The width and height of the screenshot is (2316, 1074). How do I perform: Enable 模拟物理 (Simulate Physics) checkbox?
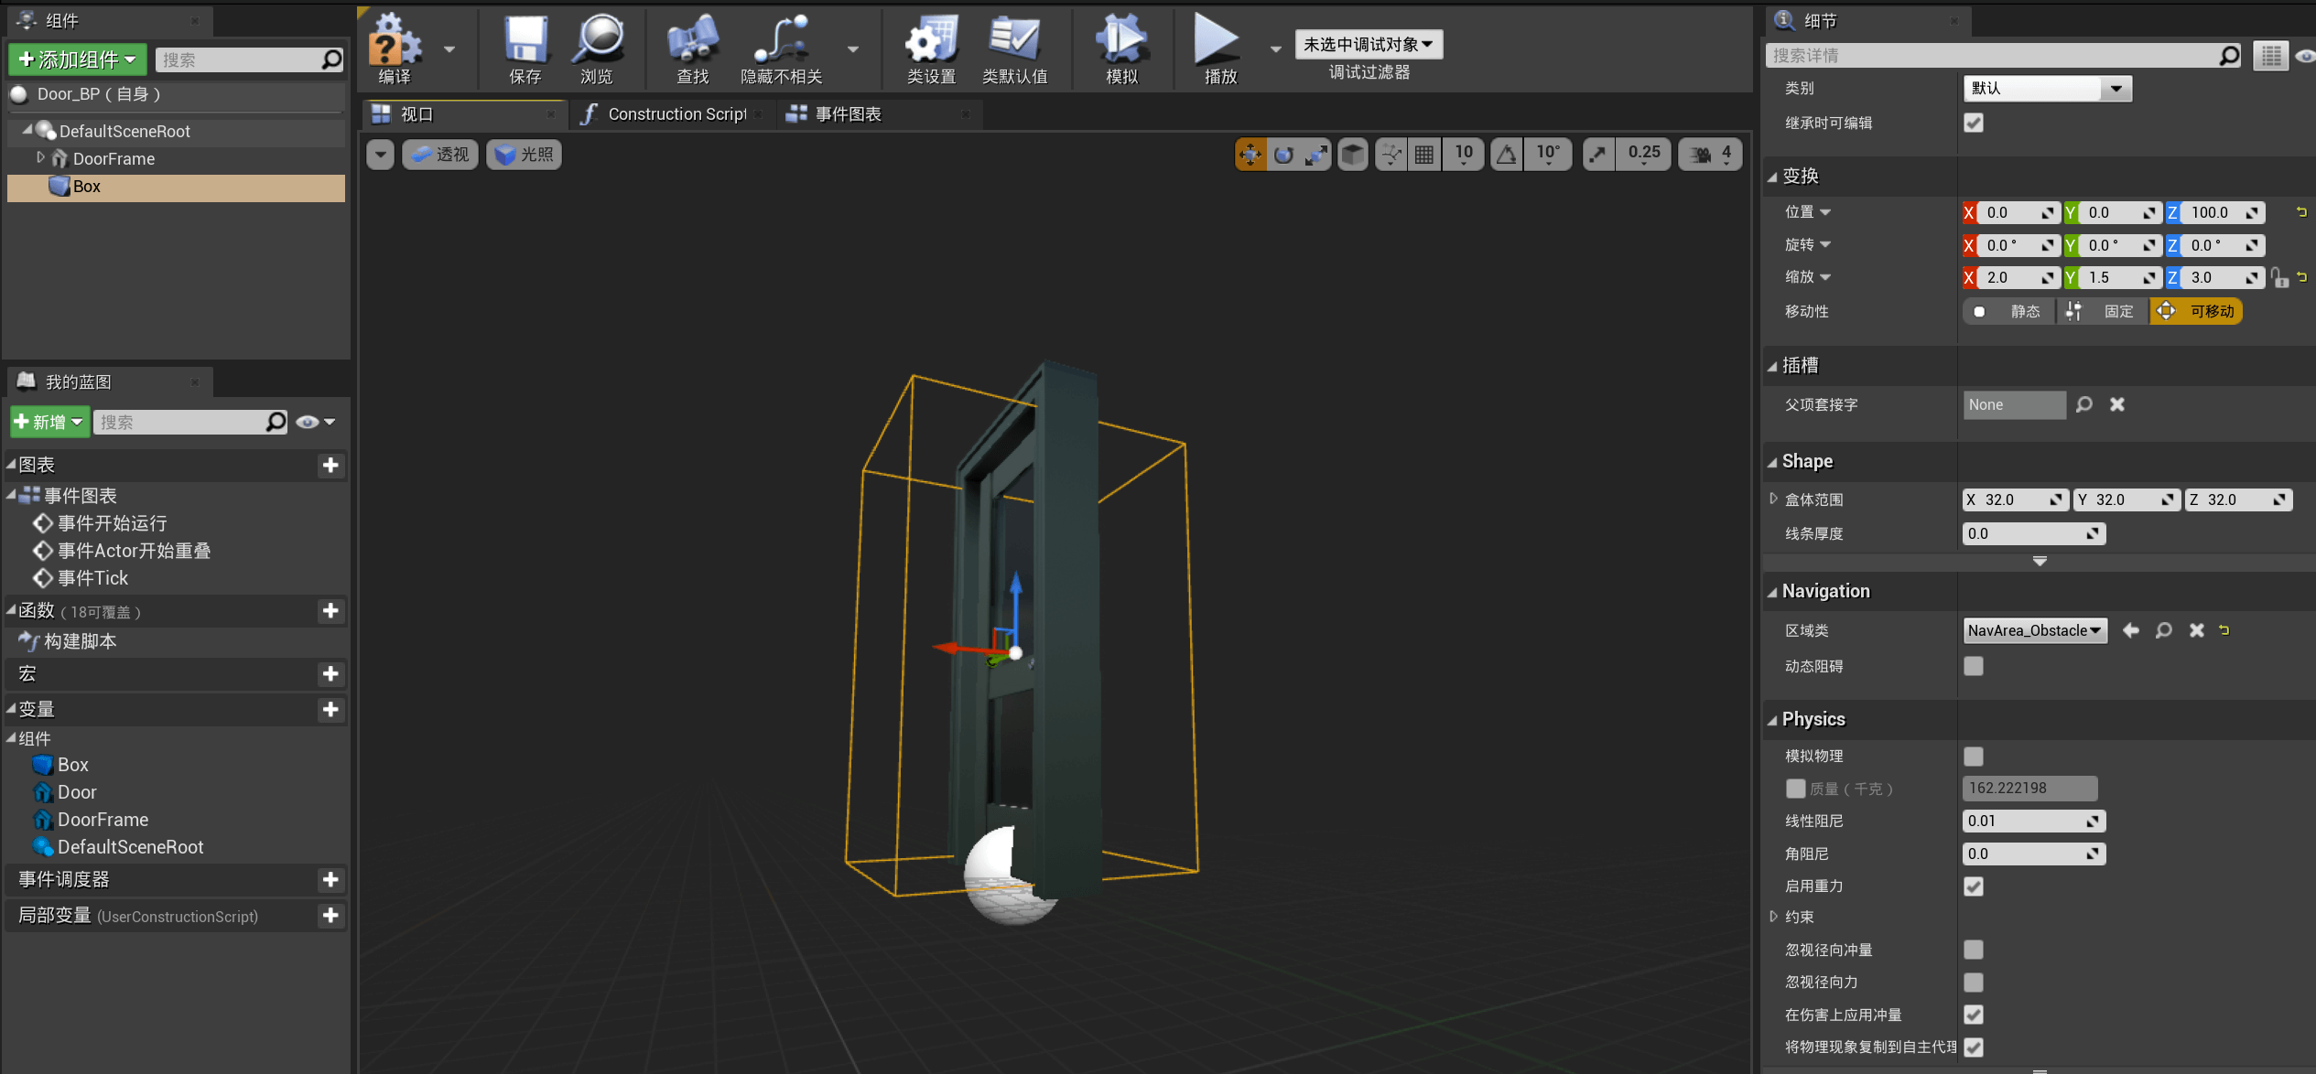(x=1974, y=757)
